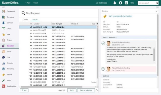Click the yellow ticket icon in Preview
Viewport: 161px width, 95px height.
pyautogui.click(x=105, y=16)
